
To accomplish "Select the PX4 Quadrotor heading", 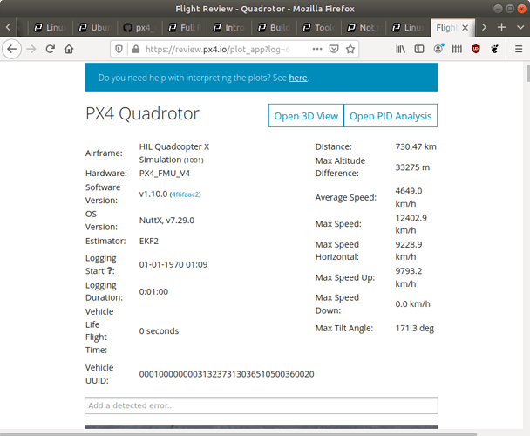I will [x=142, y=113].
